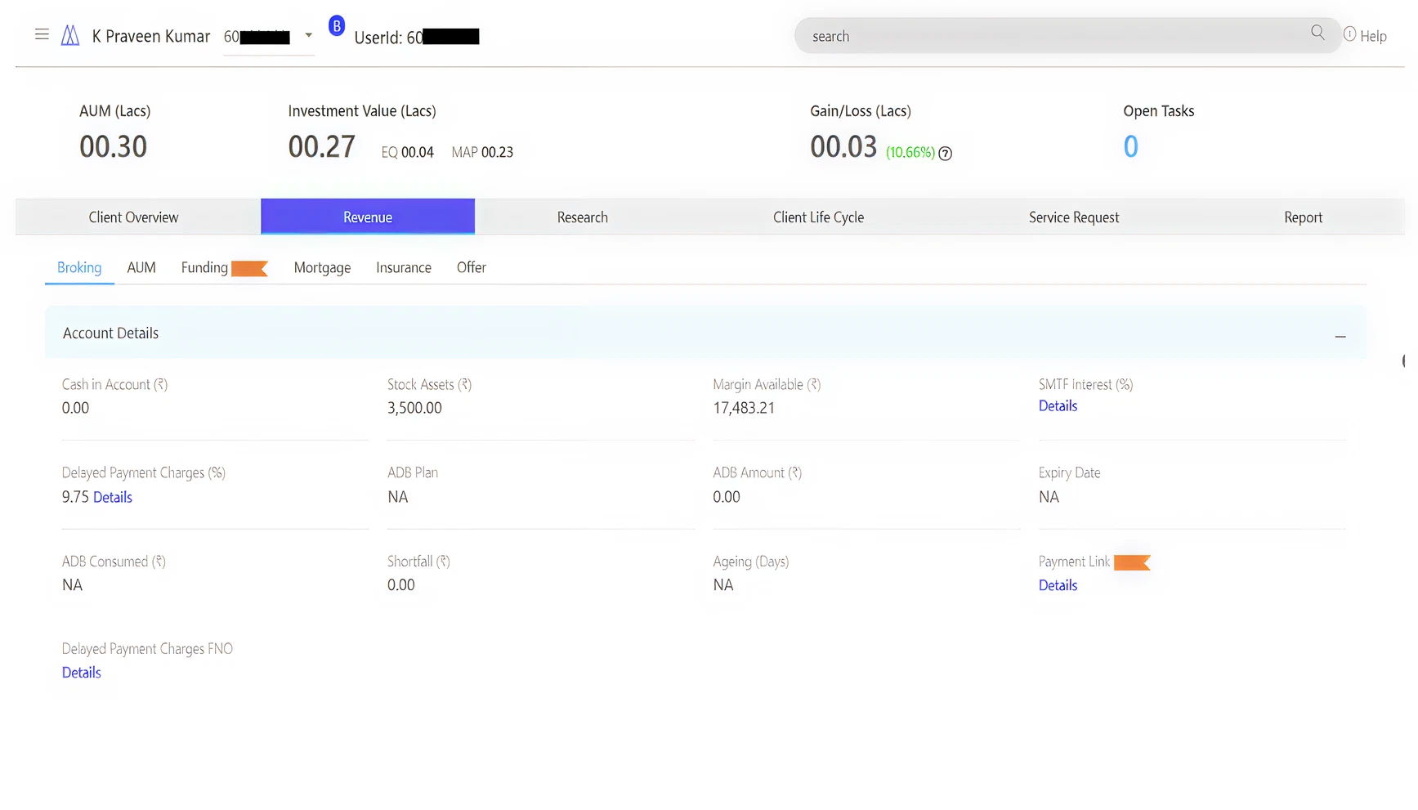Viewport: 1418px width, 810px height.
Task: Click orange flag beside Payment Link
Action: point(1132,562)
